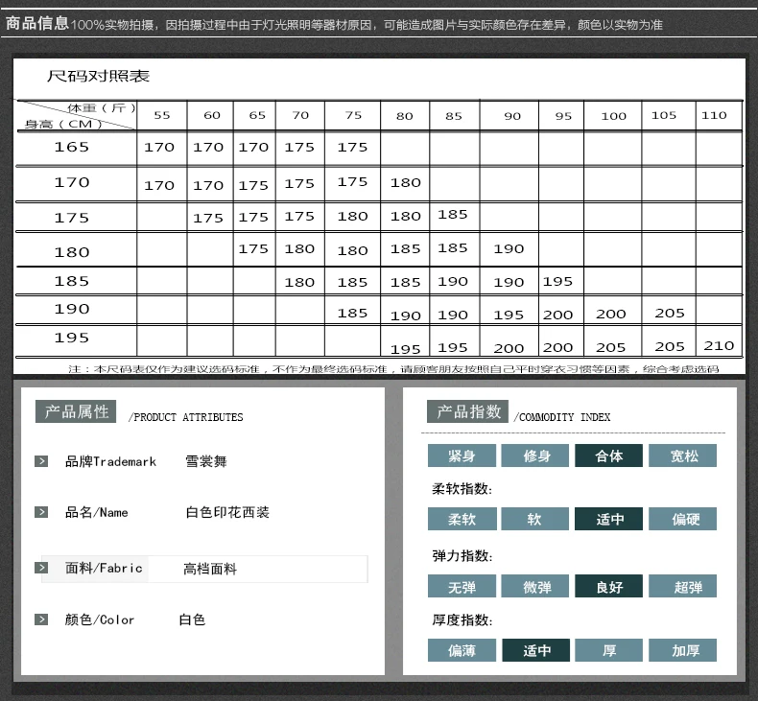The height and width of the screenshot is (701, 758).
Task: Click size 195 in the 185 height row
Action: 557,282
